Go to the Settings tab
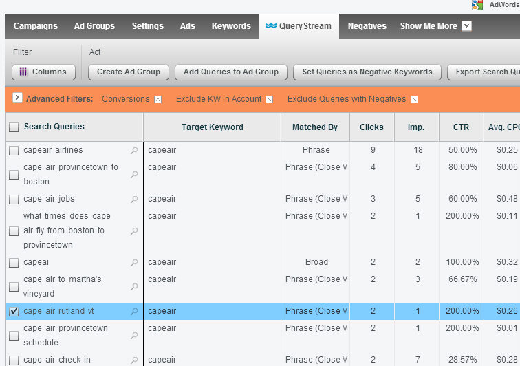 [x=148, y=26]
